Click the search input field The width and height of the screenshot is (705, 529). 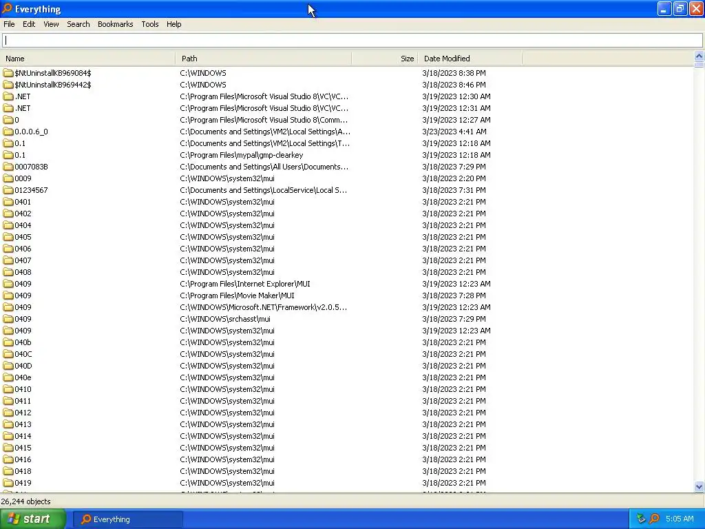[x=352, y=41]
